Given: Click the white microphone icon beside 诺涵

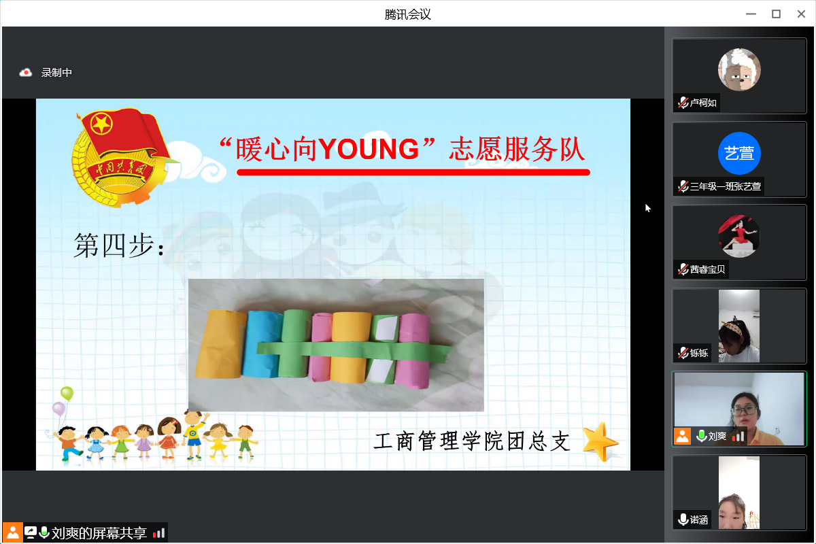Looking at the screenshot, I should point(683,520).
